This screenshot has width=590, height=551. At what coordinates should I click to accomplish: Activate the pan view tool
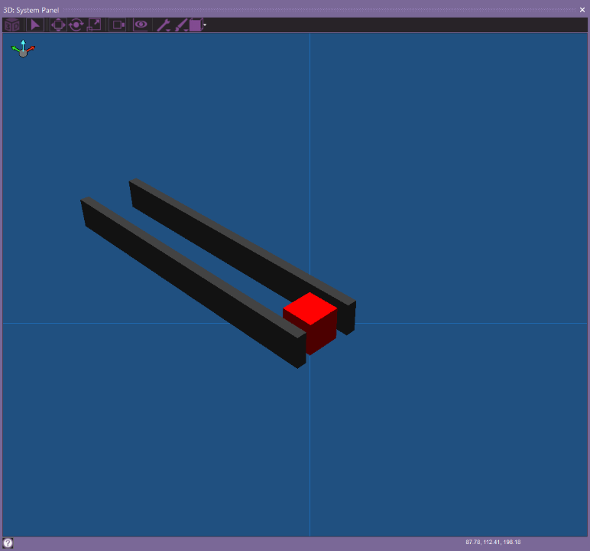pyautogui.click(x=58, y=25)
